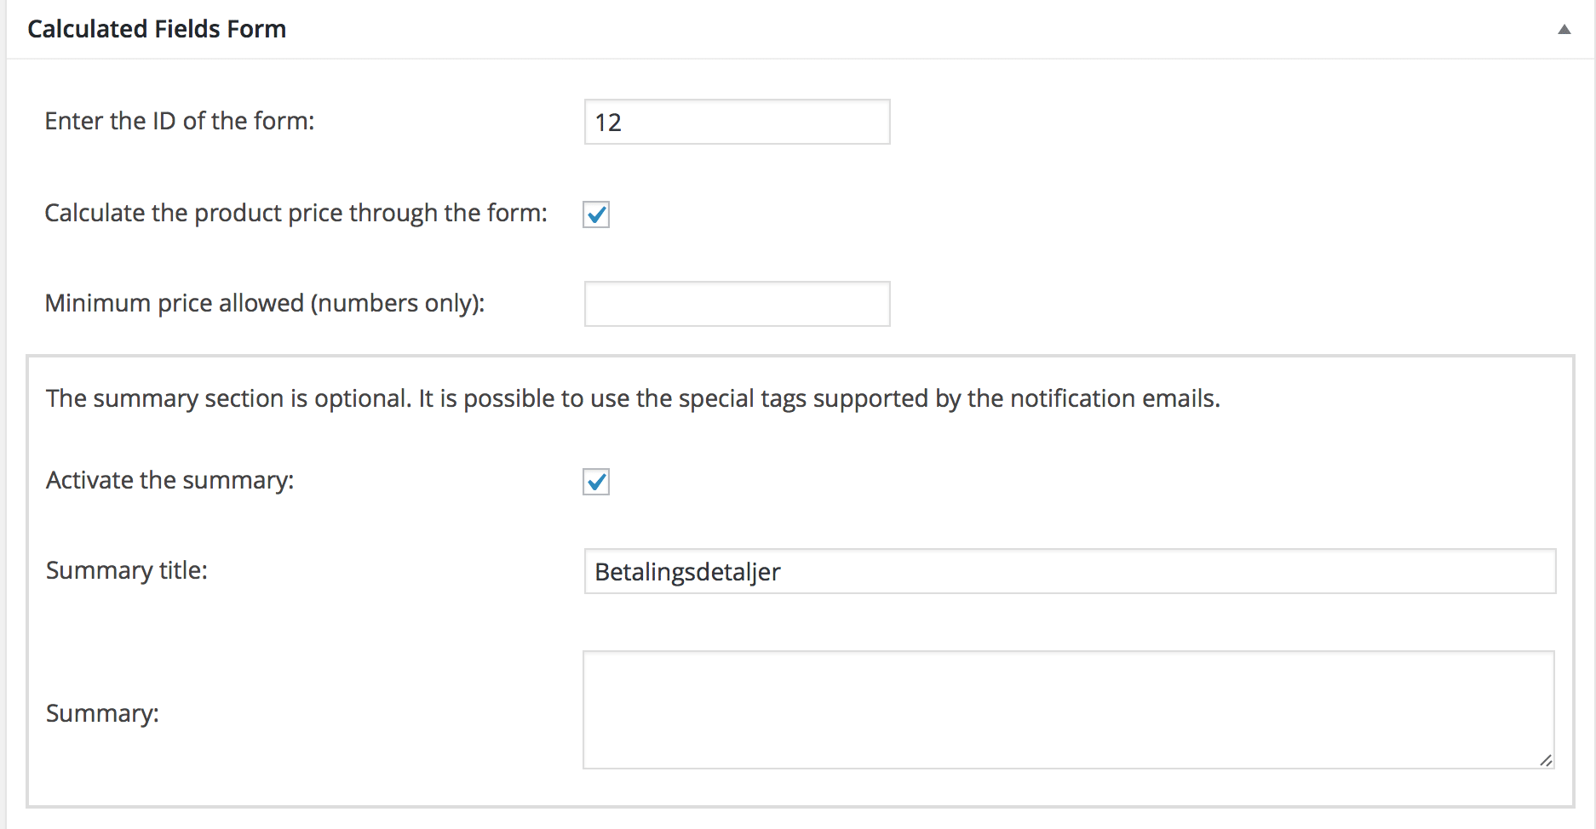Collapse the Calculated Fields Form panel arrow
Viewport: 1596px width, 829px height.
(1564, 30)
